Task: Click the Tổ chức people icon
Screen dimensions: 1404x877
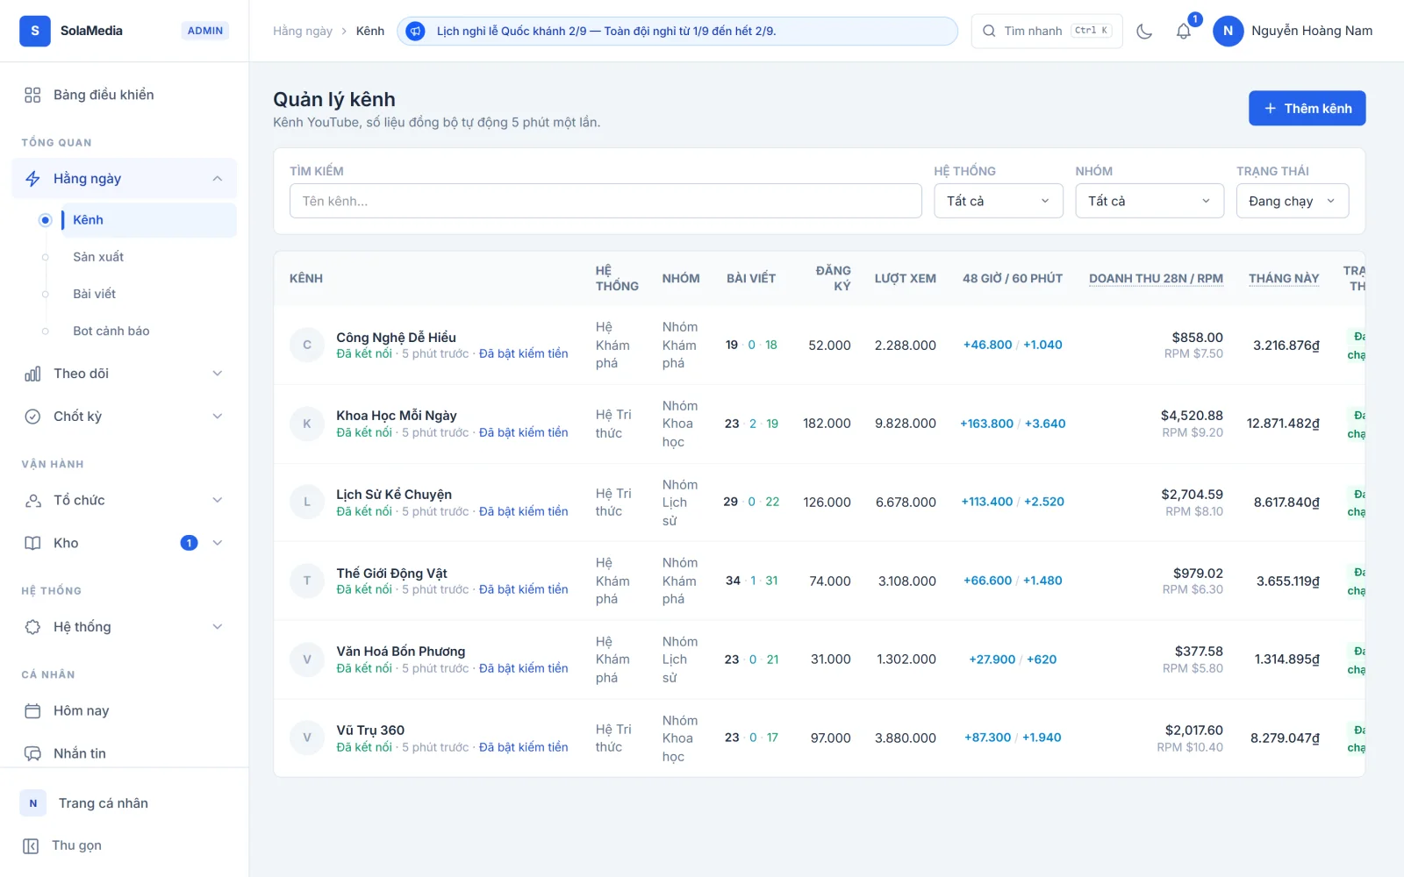Action: (32, 501)
